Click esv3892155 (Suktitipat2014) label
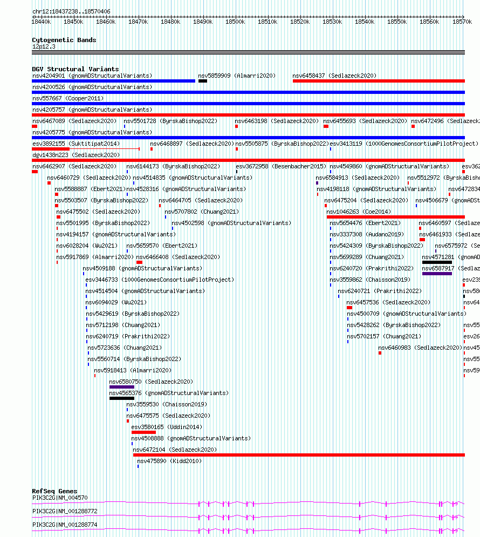The width and height of the screenshot is (480, 537). click(76, 144)
